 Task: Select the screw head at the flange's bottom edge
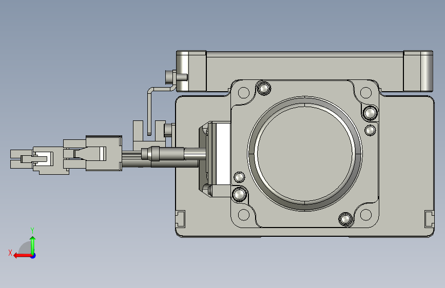[x=345, y=219]
